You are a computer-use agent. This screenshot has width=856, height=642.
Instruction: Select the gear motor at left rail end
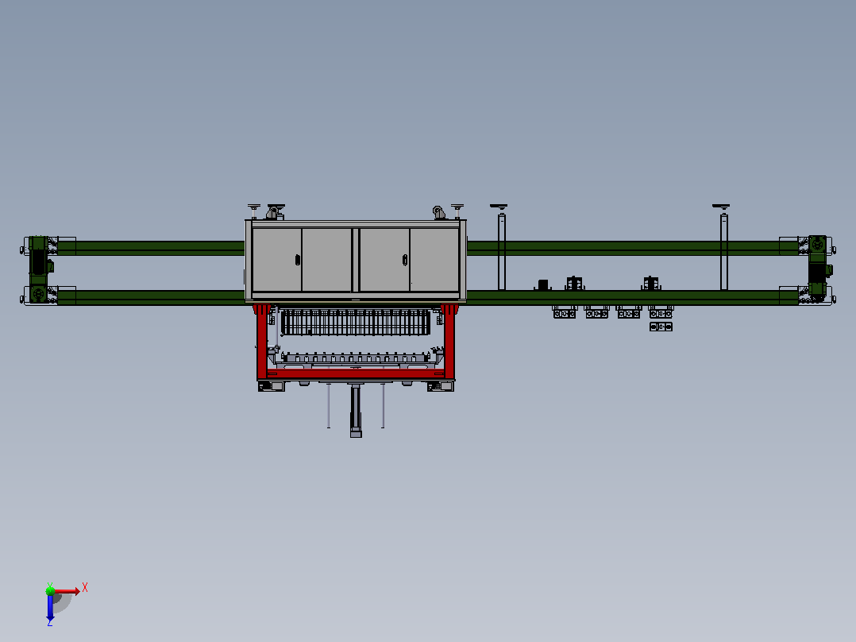[39, 269]
